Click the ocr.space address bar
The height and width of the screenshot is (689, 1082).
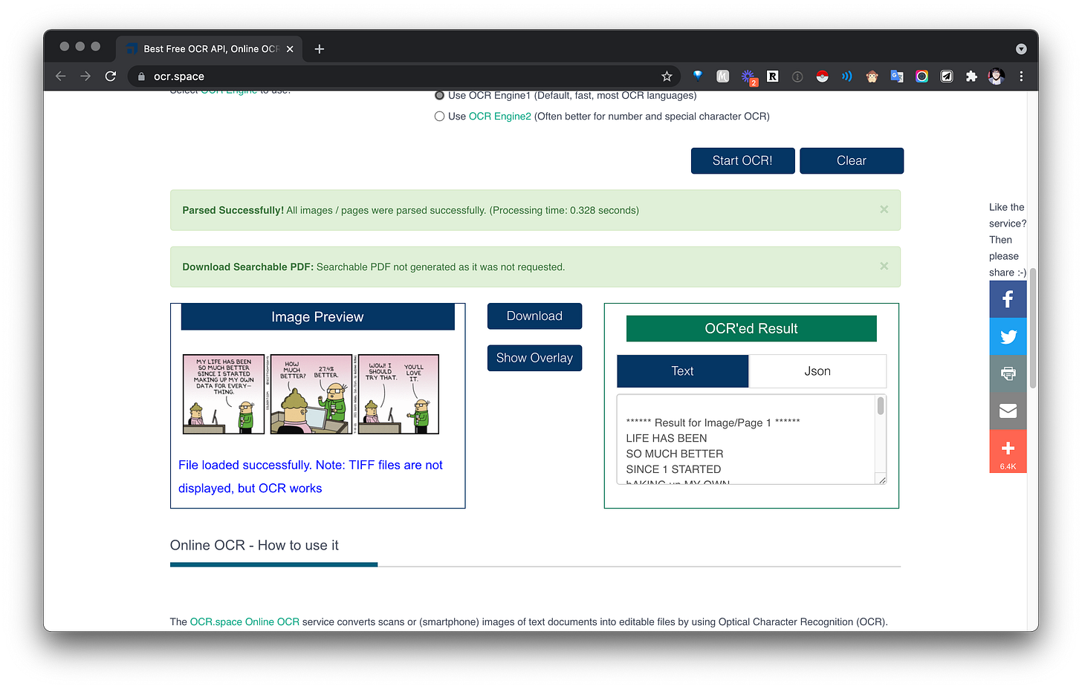pyautogui.click(x=405, y=76)
